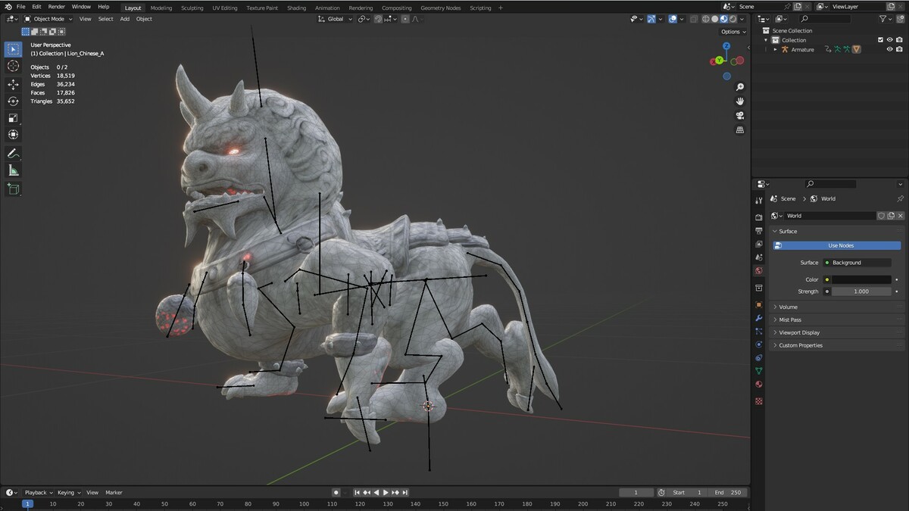The height and width of the screenshot is (511, 909).
Task: Open the Playback dropdown in timeline
Action: [x=38, y=493]
